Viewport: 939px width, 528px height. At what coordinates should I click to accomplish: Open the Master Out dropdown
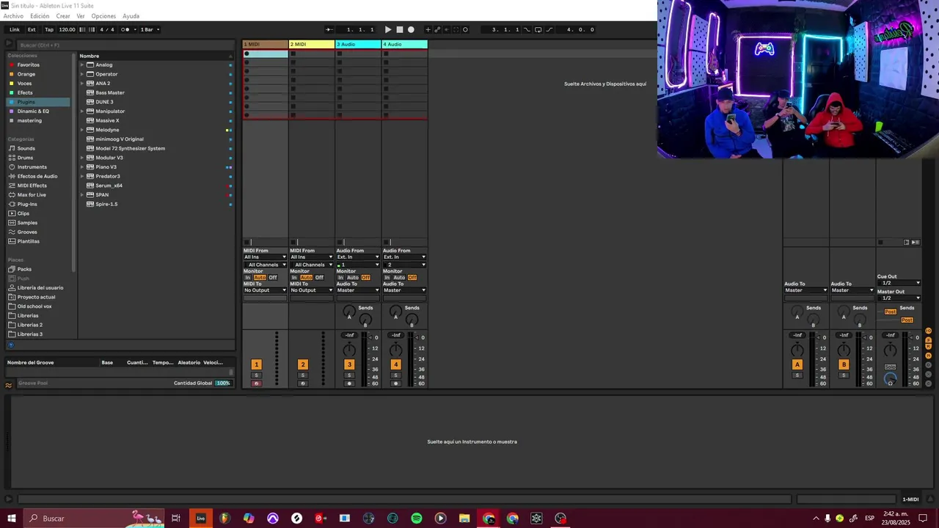click(899, 298)
